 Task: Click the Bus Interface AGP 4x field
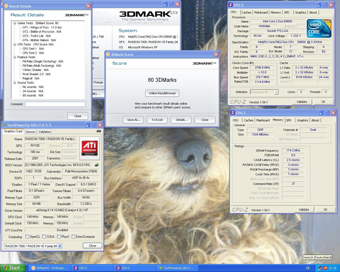[81, 178]
